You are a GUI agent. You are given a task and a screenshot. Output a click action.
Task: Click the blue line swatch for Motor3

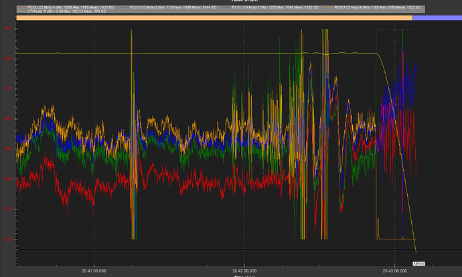224,6
